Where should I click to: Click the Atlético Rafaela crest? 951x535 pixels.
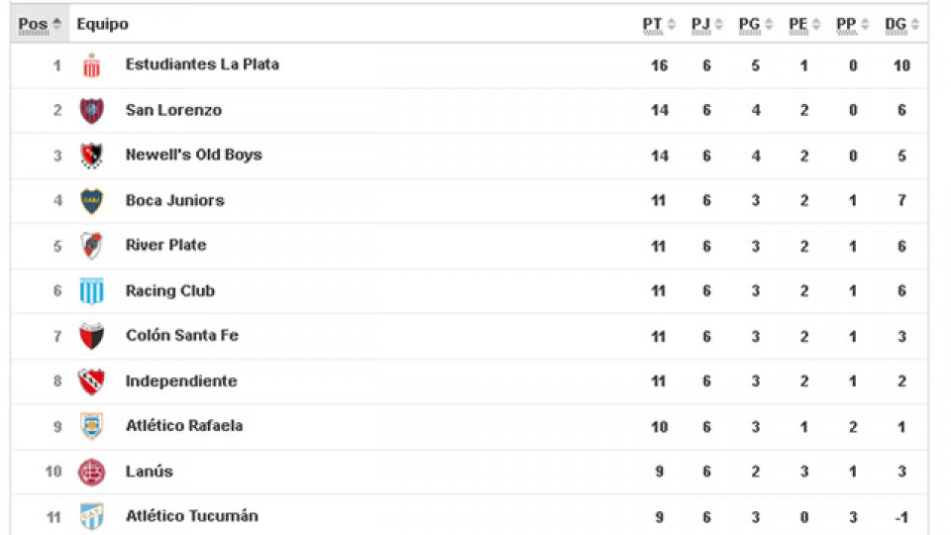tap(91, 426)
